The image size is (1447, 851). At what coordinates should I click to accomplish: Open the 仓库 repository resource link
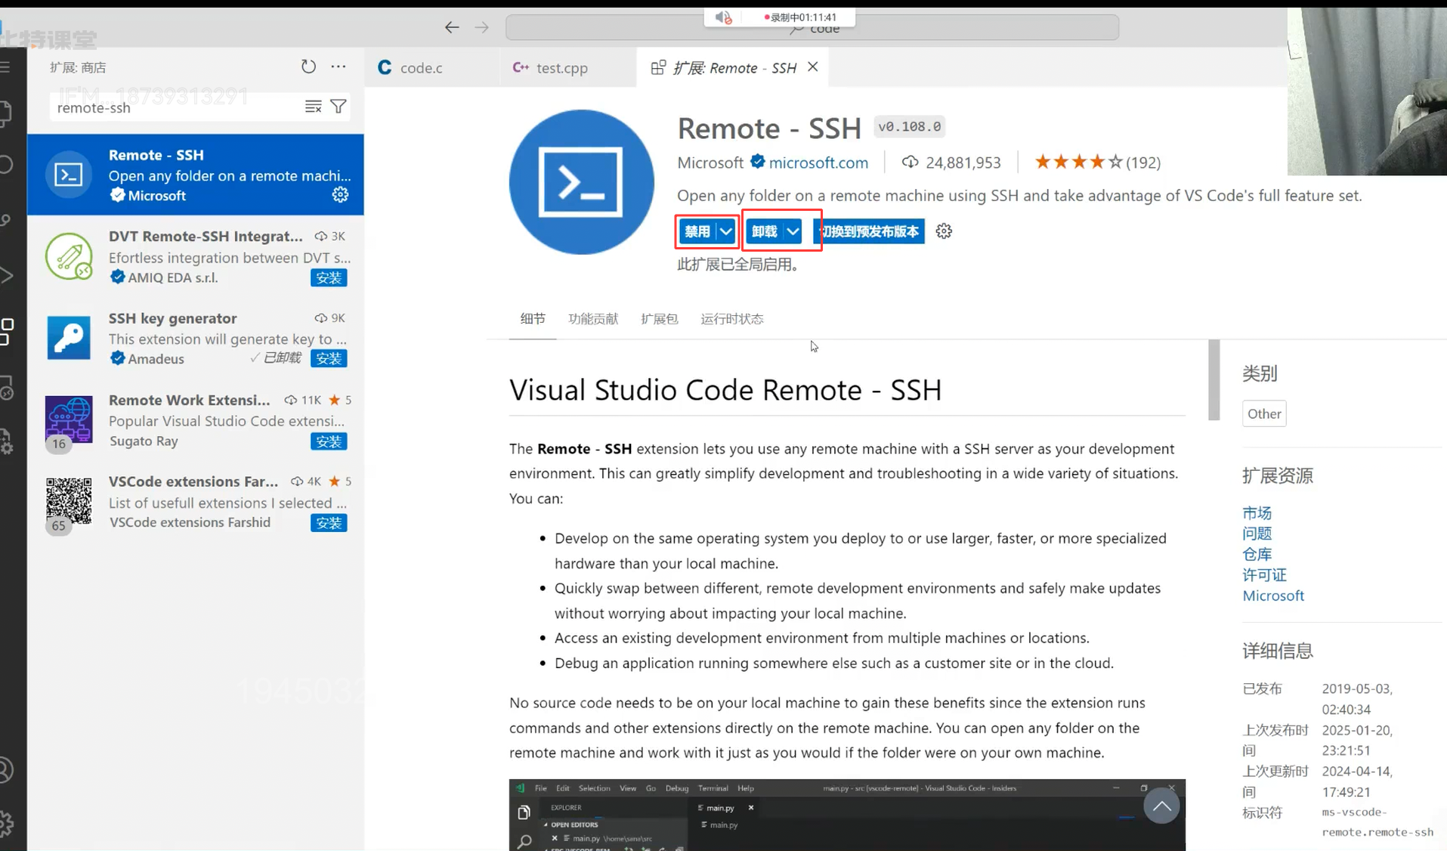pyautogui.click(x=1257, y=554)
